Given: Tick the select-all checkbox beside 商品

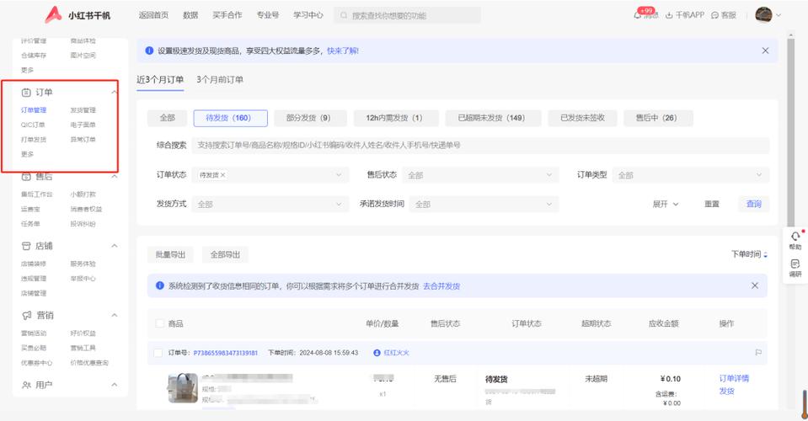Looking at the screenshot, I should [x=160, y=323].
